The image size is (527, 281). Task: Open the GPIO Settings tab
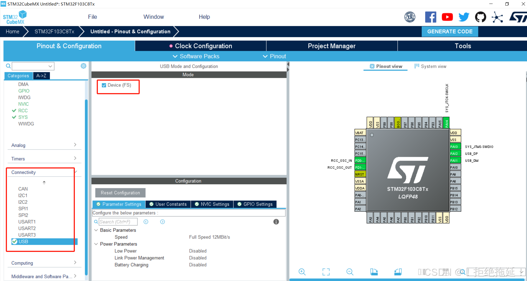tap(255, 204)
